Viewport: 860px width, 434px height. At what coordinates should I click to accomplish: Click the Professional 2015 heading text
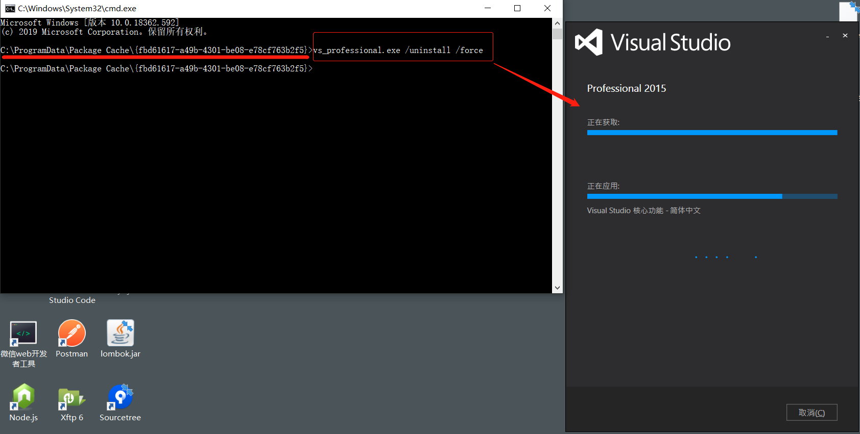tap(627, 88)
